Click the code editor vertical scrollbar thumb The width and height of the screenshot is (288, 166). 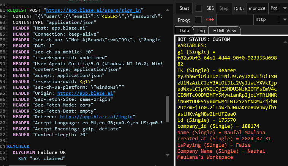click(168, 109)
